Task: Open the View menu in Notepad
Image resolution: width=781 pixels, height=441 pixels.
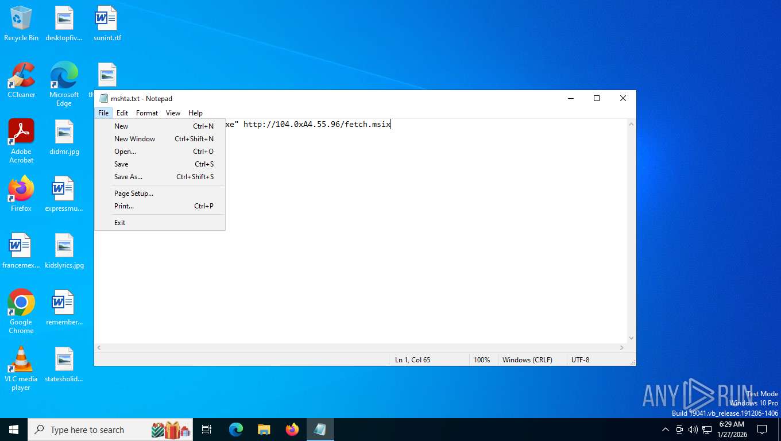Action: [x=173, y=113]
